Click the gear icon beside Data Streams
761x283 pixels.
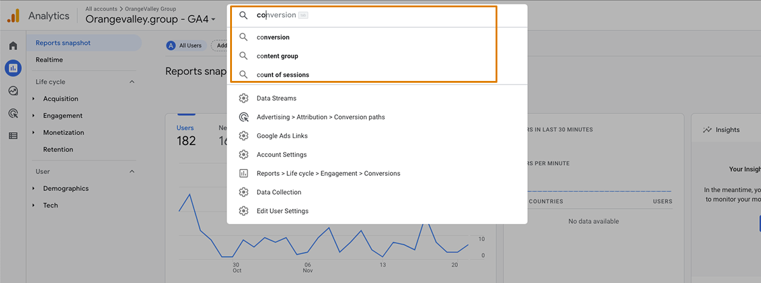click(x=244, y=98)
